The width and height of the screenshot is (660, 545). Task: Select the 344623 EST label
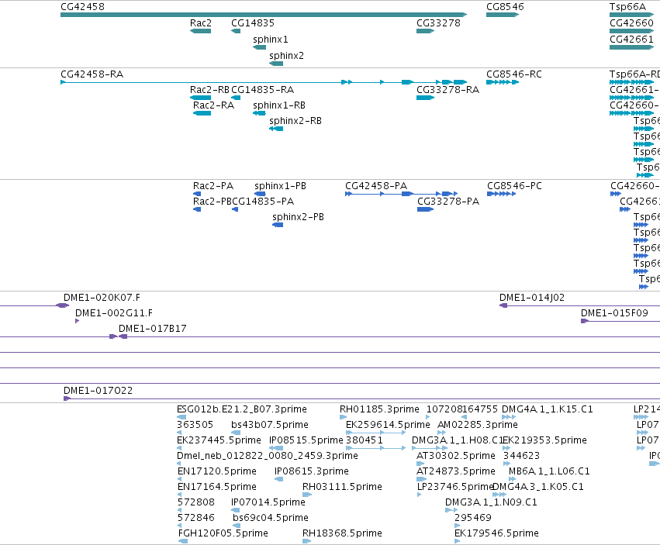521,456
